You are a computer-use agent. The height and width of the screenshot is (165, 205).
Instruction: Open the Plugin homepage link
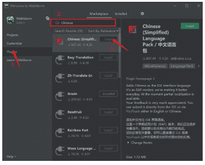click(140, 79)
